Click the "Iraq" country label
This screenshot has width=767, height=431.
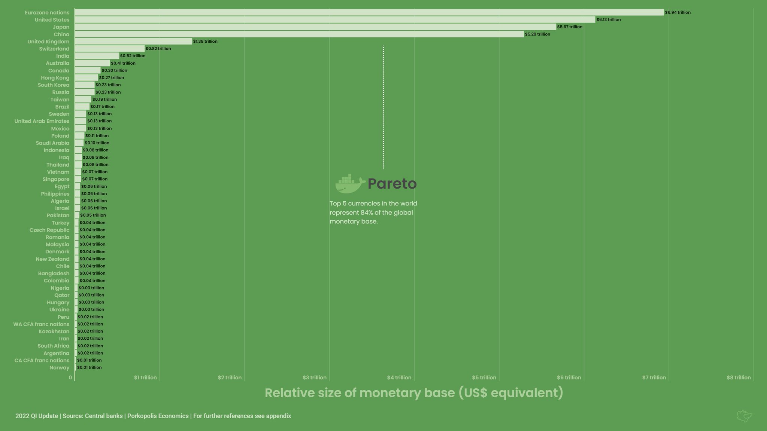64,158
